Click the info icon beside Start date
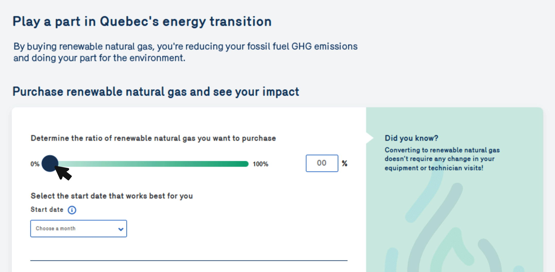 tap(72, 210)
